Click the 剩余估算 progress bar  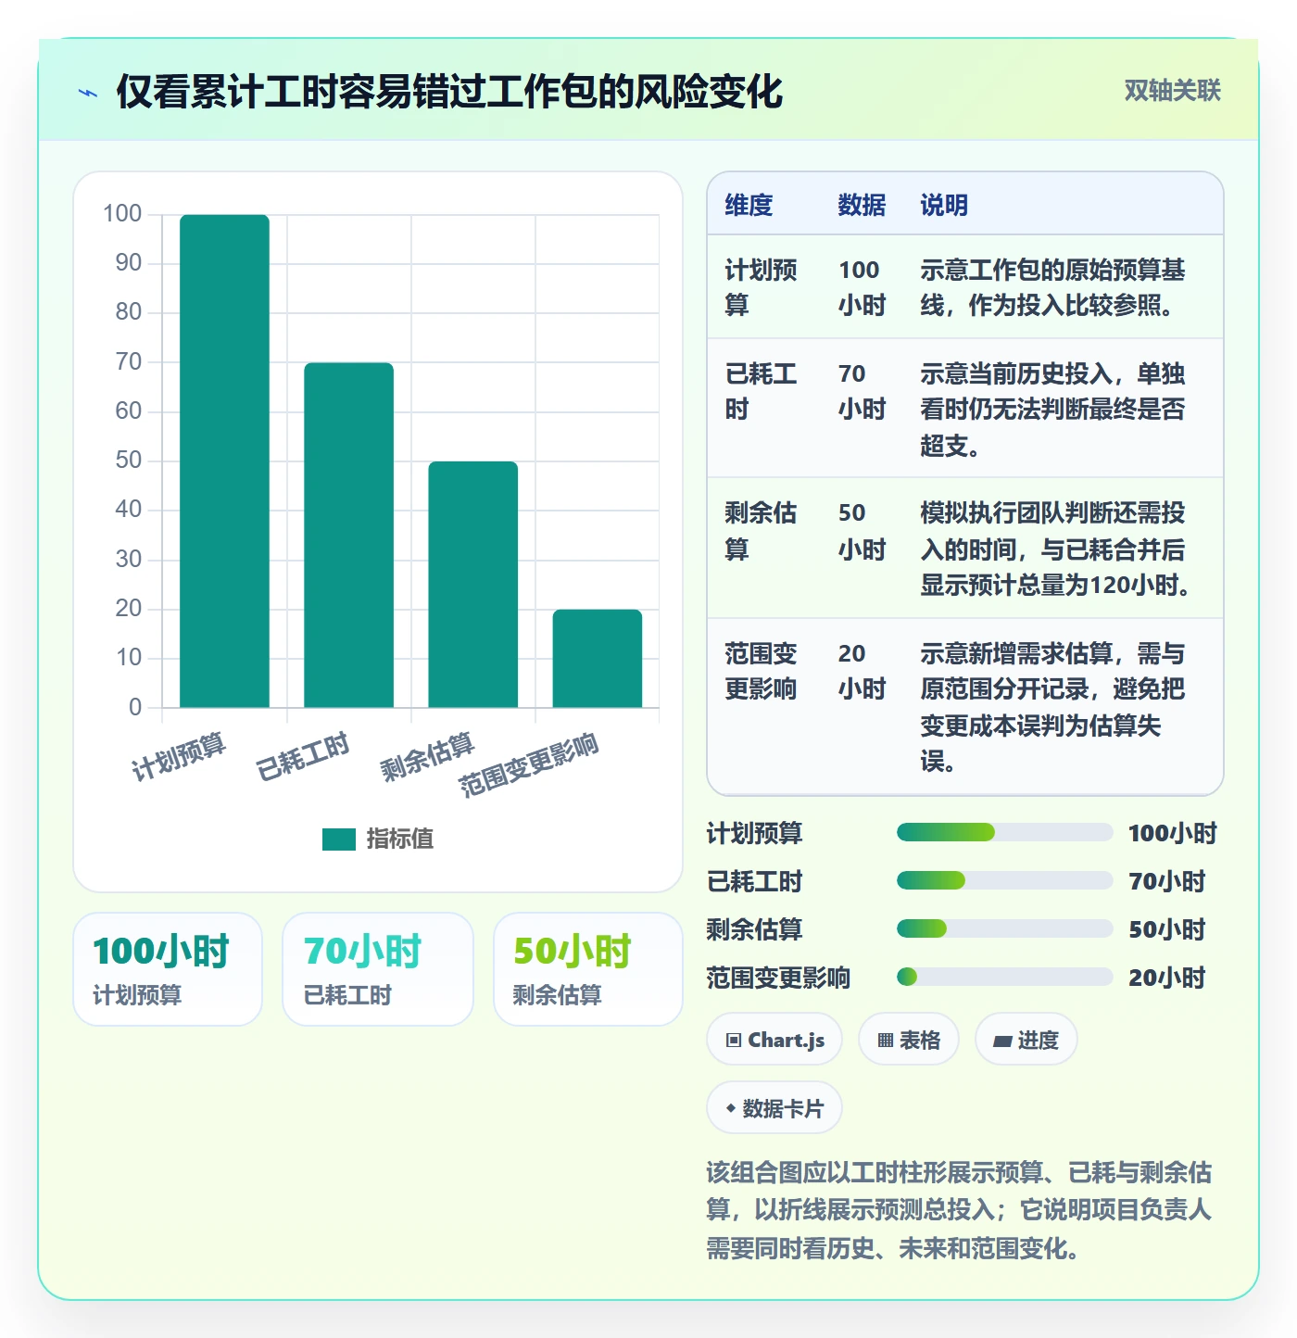1005,928
